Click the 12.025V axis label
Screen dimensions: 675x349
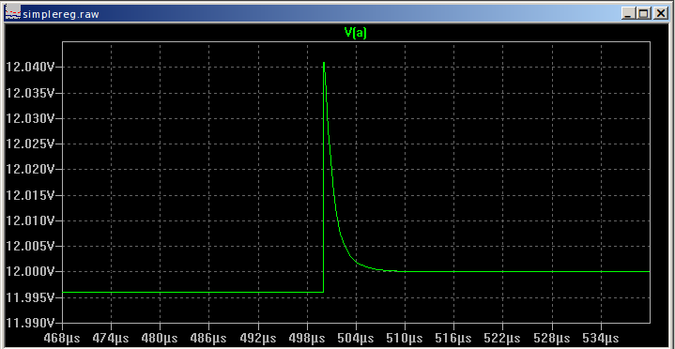pos(29,144)
